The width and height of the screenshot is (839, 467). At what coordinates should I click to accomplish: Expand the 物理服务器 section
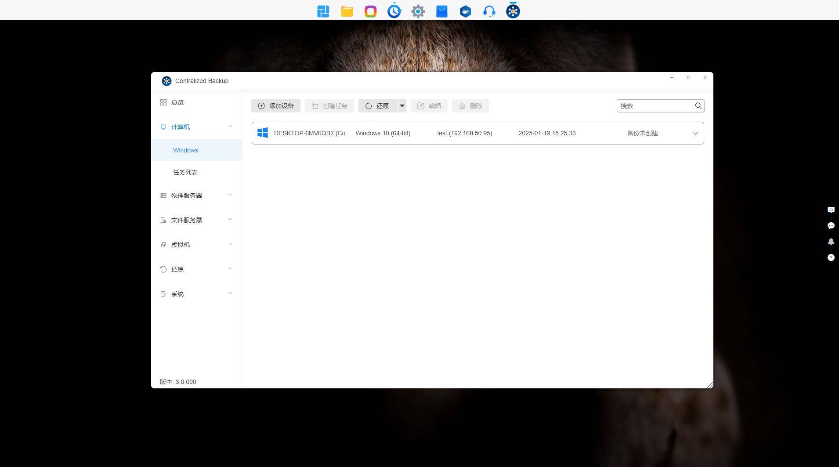coord(230,195)
